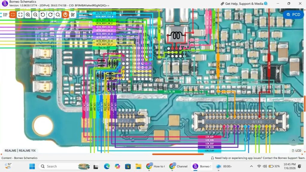Click the PCD search button
The image size is (306, 172).
pos(293,15)
